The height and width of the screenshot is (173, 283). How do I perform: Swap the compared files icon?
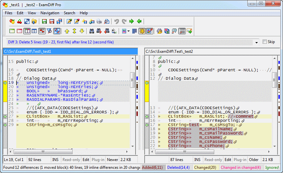point(27,21)
